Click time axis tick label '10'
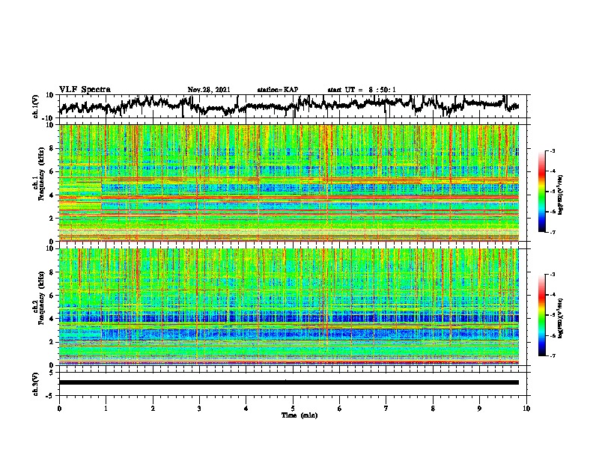The height and width of the screenshot is (458, 593). pyautogui.click(x=526, y=409)
